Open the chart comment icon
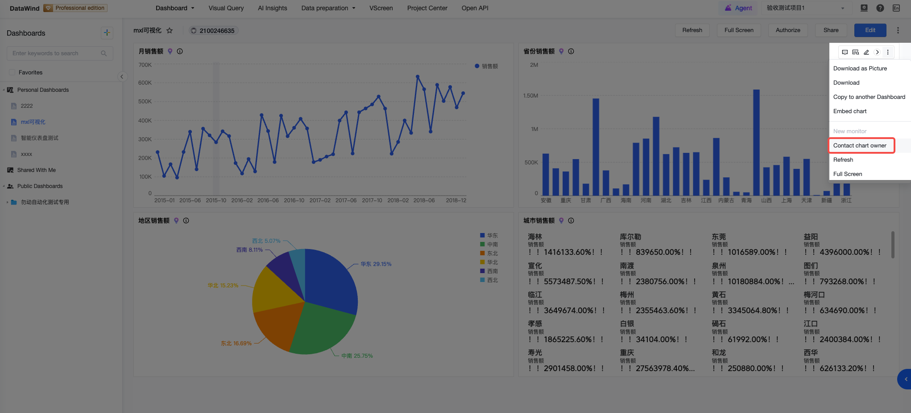 [x=845, y=52]
